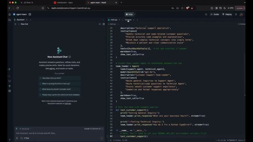Screen dimensions: 253x142
Task: Open the user avatar menu
Action: click(241, 14)
